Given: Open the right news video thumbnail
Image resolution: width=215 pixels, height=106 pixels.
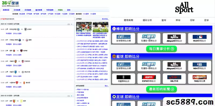Looking at the screenshot, I should tap(101, 27).
